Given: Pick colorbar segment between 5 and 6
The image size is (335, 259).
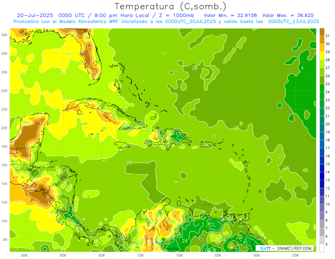Looking at the screenshot, I should pos(322,240).
